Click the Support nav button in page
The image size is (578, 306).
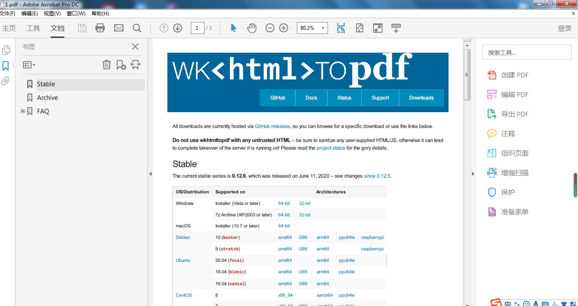click(380, 98)
